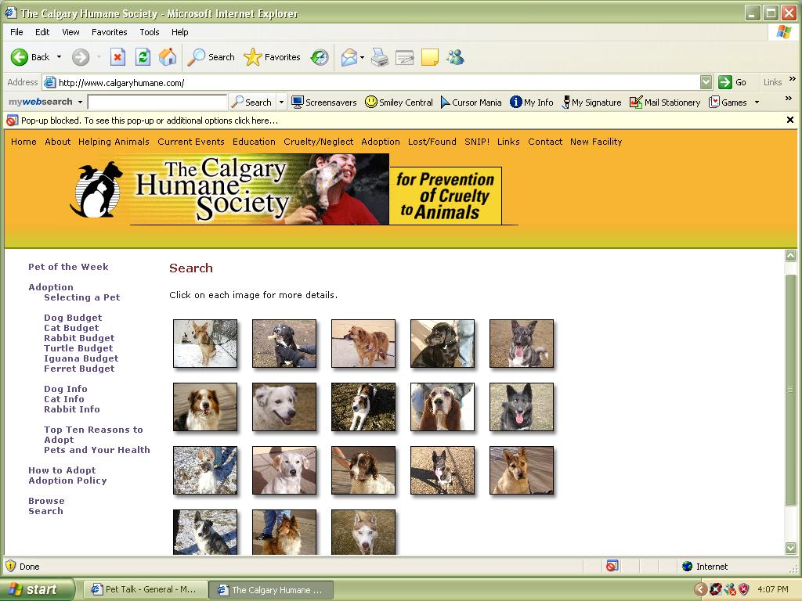This screenshot has height=601, width=802.
Task: Click the Games toolbar item
Action: tap(728, 103)
